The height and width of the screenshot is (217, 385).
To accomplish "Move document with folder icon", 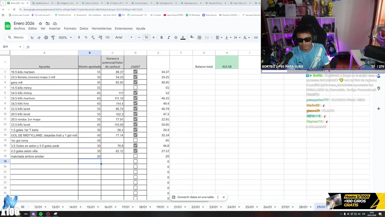I will [48, 24].
